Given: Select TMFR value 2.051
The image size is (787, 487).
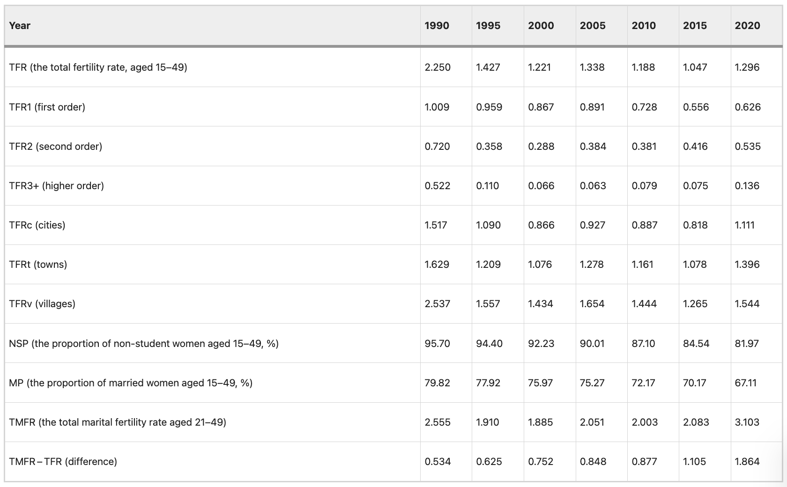Looking at the screenshot, I should 593,422.
